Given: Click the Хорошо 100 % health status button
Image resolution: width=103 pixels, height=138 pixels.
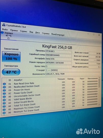Looking at the screenshot, I should [11, 57].
